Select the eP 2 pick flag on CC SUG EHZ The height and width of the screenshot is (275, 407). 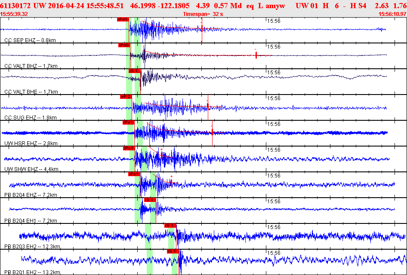(126, 97)
